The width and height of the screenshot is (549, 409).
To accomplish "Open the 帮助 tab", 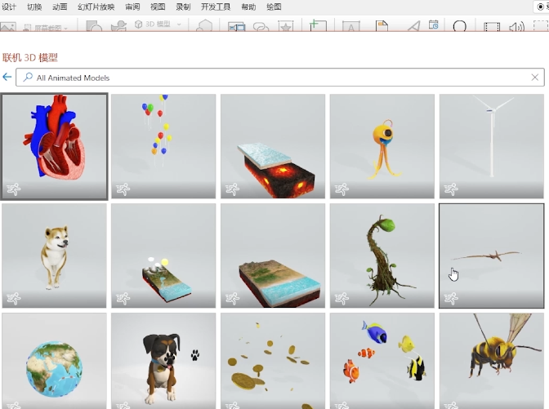I will pos(248,7).
